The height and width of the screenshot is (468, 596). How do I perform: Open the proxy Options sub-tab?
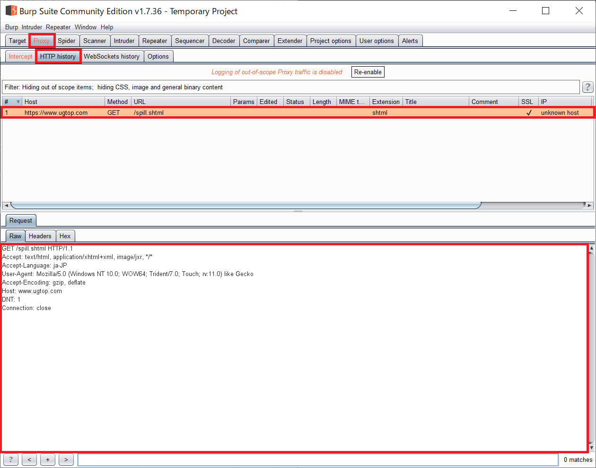click(x=158, y=56)
